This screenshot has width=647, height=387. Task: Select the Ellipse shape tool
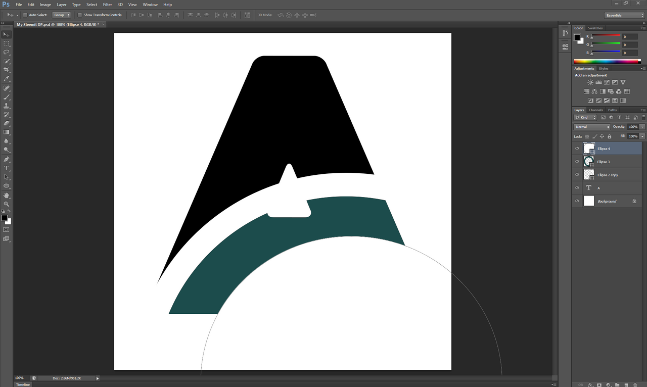pyautogui.click(x=7, y=186)
